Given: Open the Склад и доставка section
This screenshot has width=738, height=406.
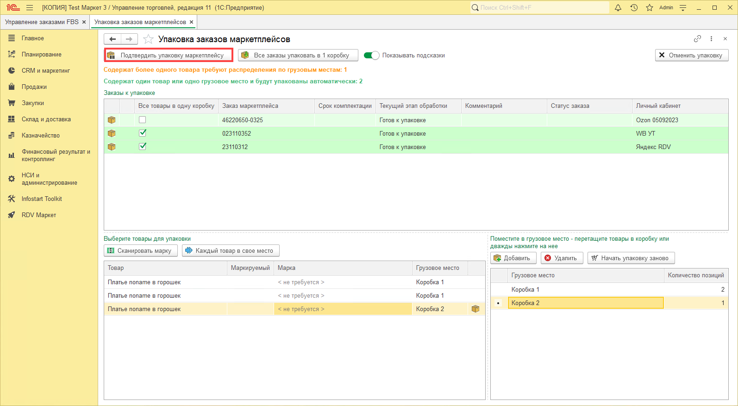Looking at the screenshot, I should point(46,119).
